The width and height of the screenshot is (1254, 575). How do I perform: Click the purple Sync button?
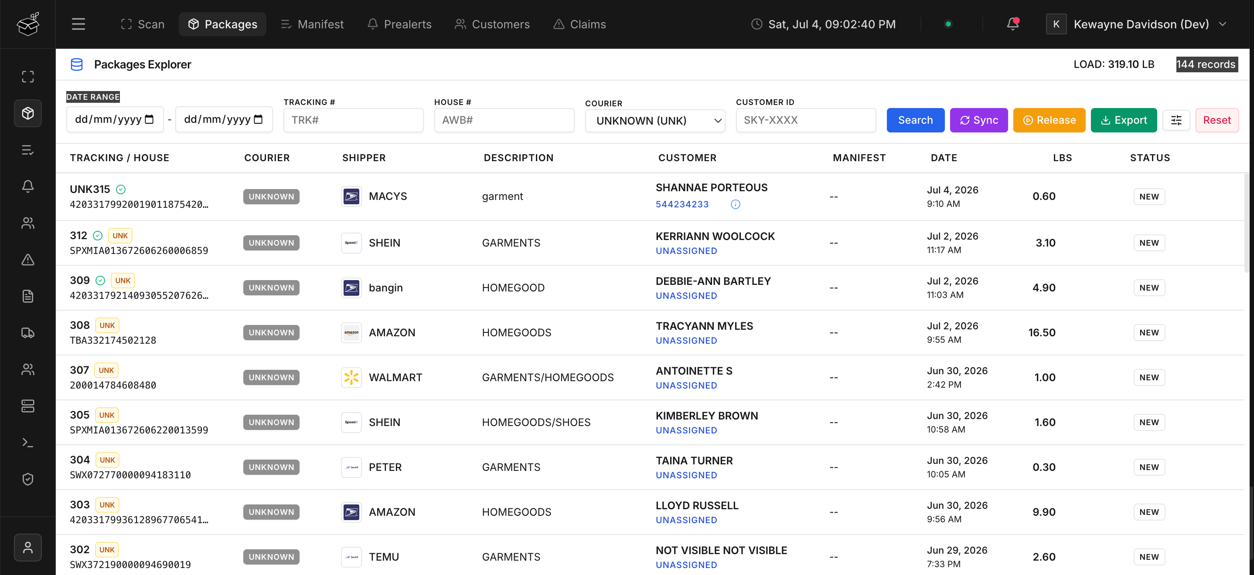point(978,120)
